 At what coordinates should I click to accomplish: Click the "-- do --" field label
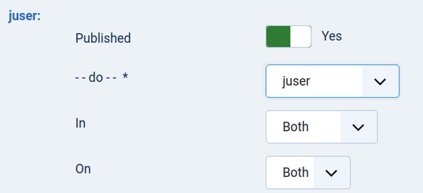click(95, 77)
